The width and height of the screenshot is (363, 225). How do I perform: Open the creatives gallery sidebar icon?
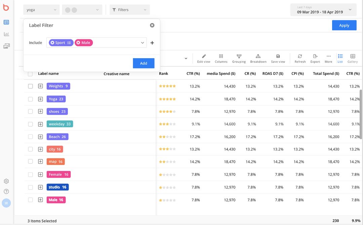pyautogui.click(x=6, y=46)
